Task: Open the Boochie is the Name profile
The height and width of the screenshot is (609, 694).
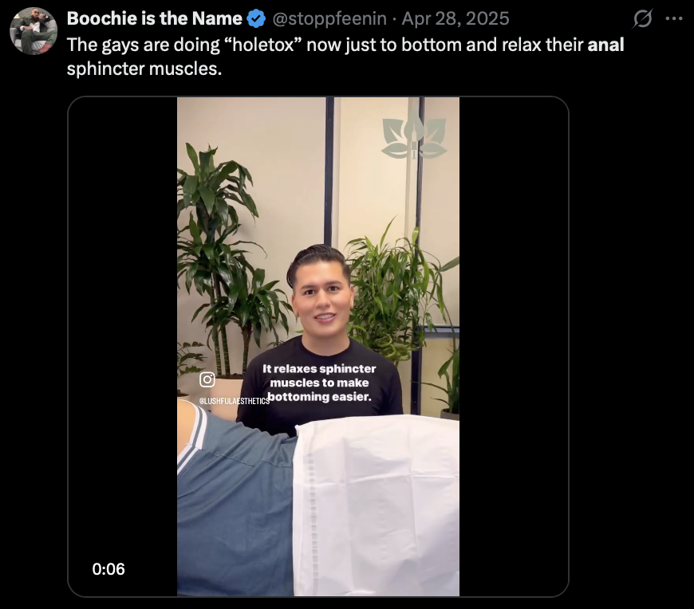Action: 154,18
